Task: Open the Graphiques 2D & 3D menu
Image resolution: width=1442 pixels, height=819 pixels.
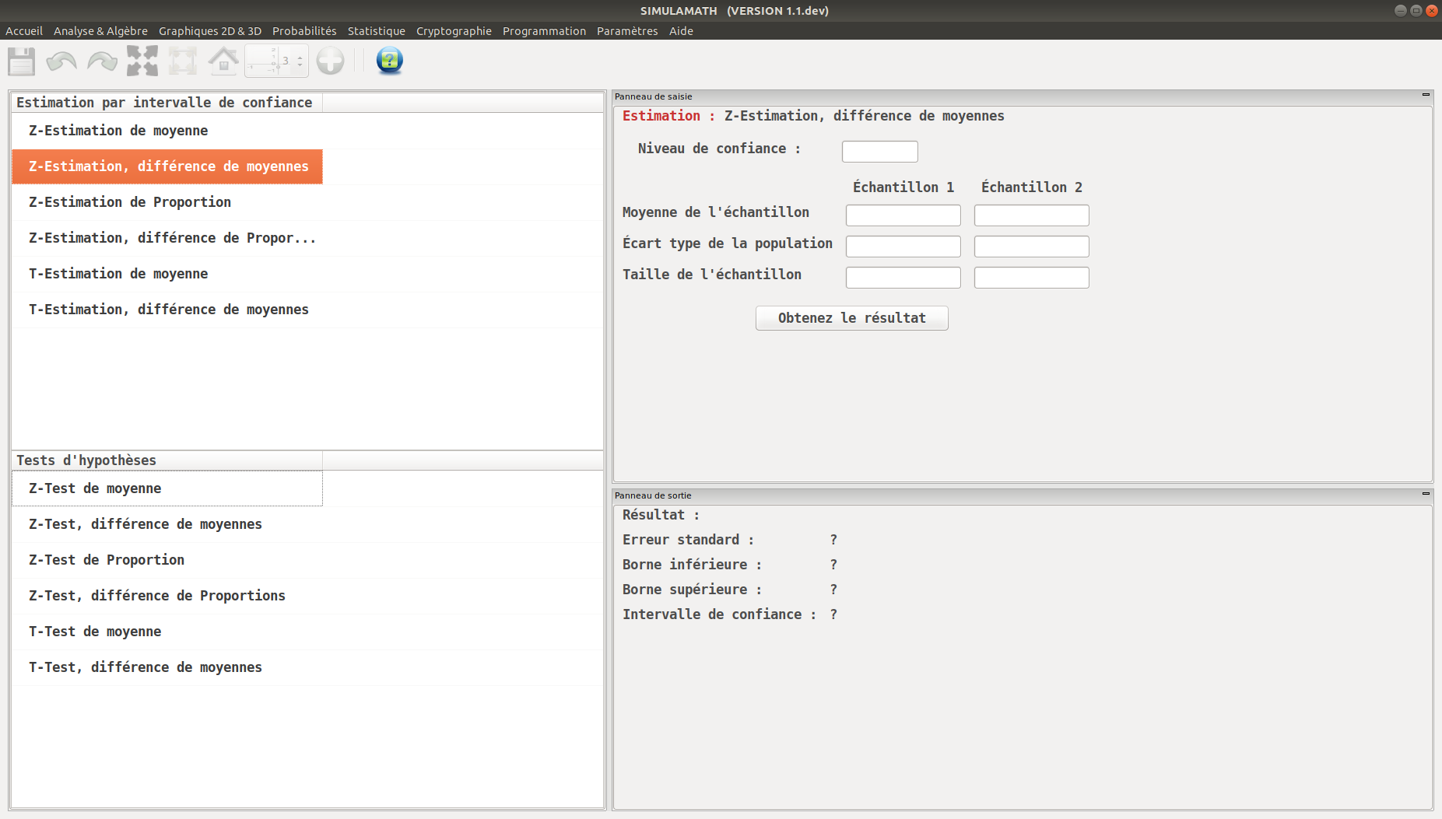Action: tap(210, 31)
